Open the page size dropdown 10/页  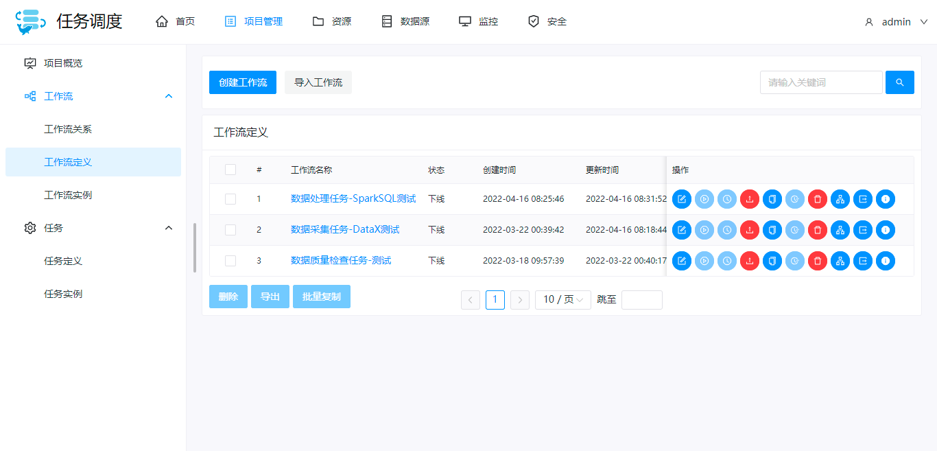pos(562,299)
